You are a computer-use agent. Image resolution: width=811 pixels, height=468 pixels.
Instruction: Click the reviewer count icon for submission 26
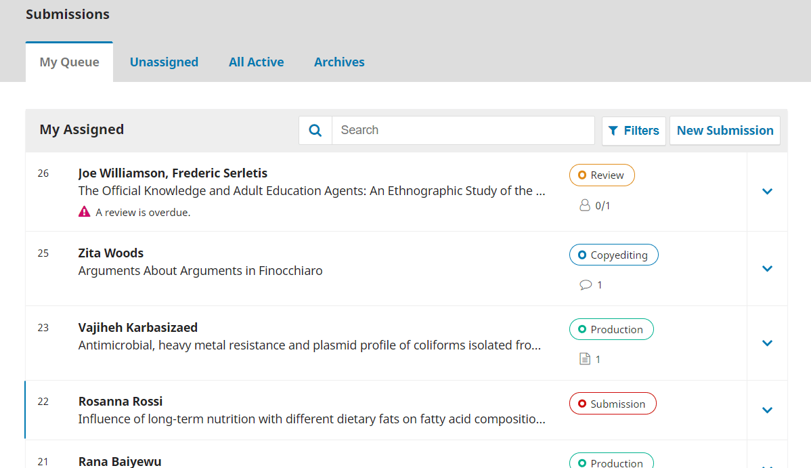(x=585, y=205)
